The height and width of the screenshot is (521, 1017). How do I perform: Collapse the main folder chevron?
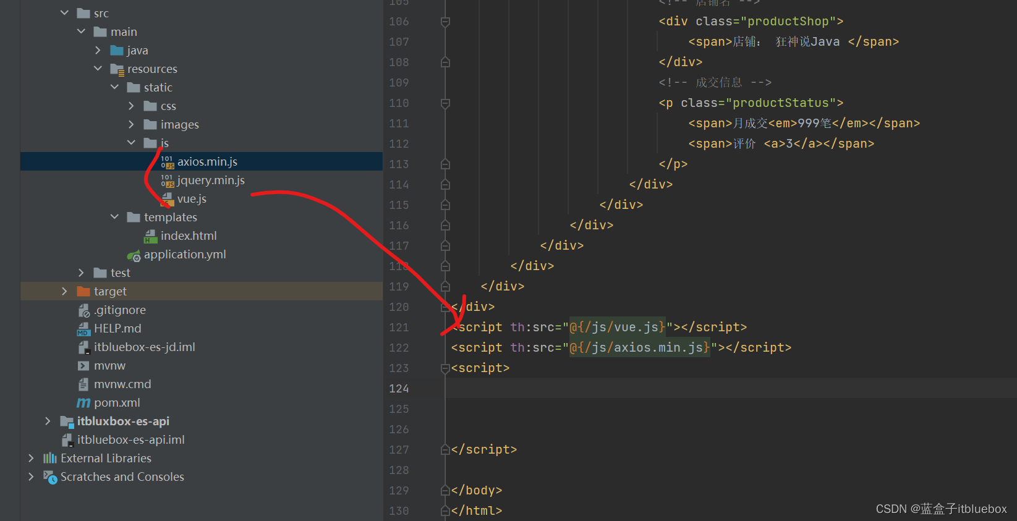81,32
